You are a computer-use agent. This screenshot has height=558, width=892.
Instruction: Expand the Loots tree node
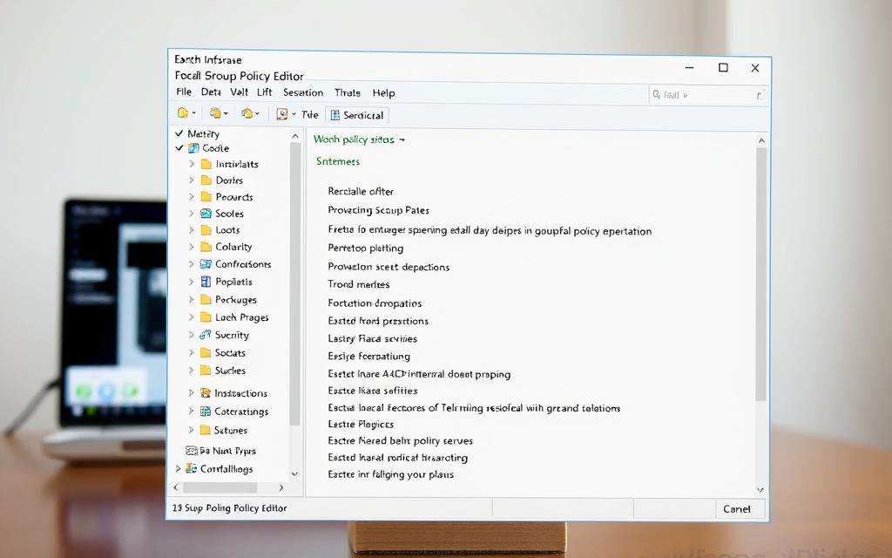pos(192,230)
